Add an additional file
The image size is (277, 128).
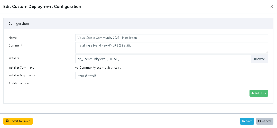[x=259, y=93]
